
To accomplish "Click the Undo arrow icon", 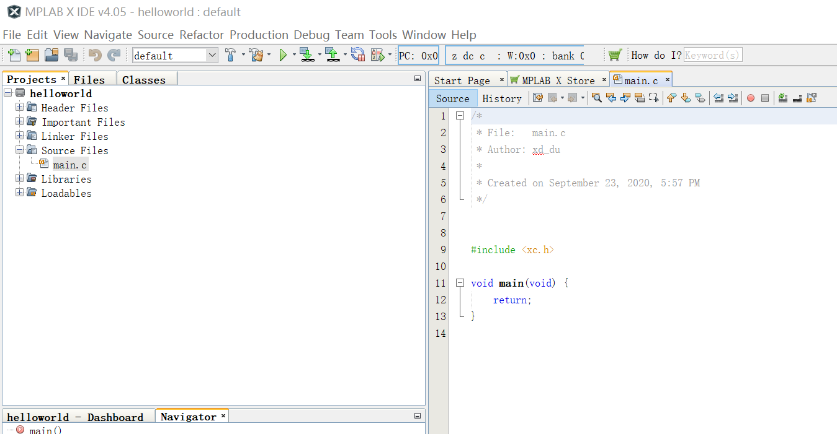I will [x=95, y=55].
